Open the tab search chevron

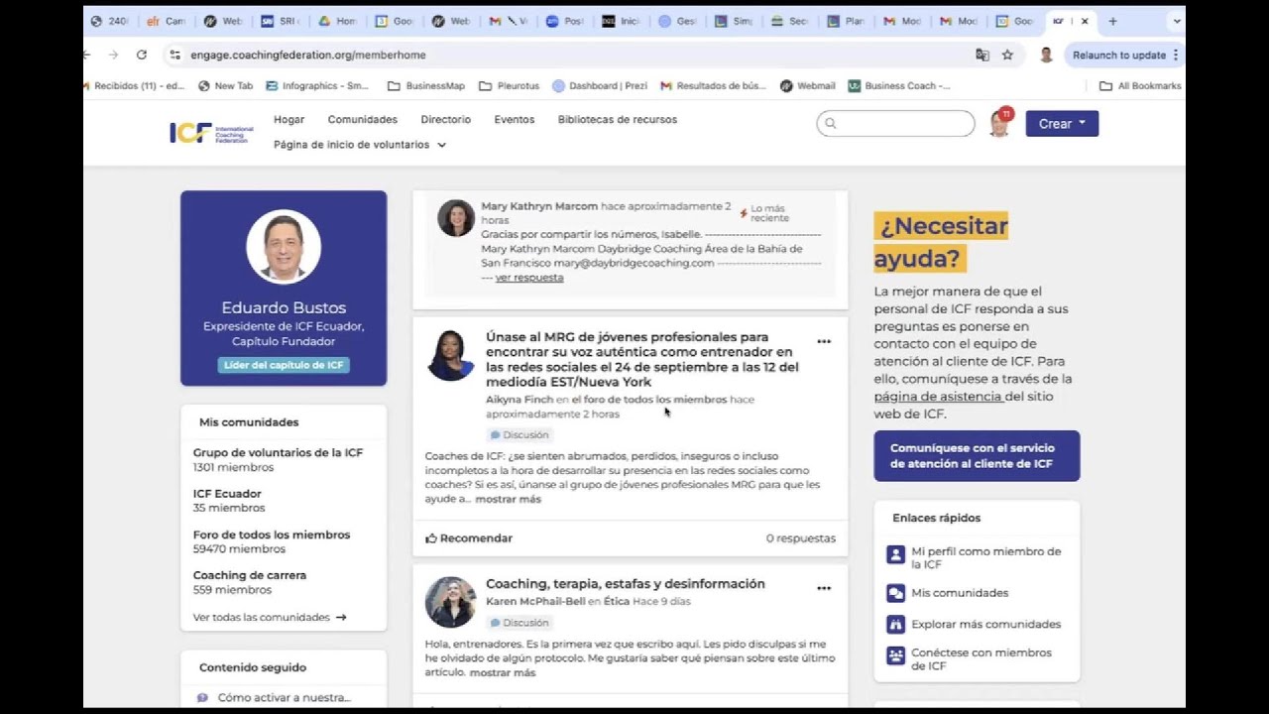pyautogui.click(x=1176, y=21)
